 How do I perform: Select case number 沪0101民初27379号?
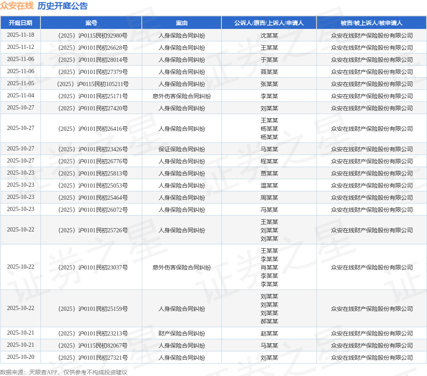[x=103, y=72]
